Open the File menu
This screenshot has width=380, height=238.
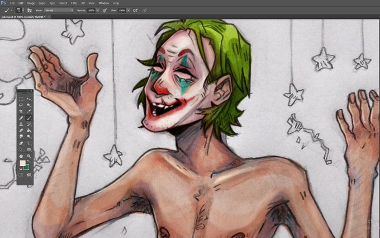click(x=12, y=3)
